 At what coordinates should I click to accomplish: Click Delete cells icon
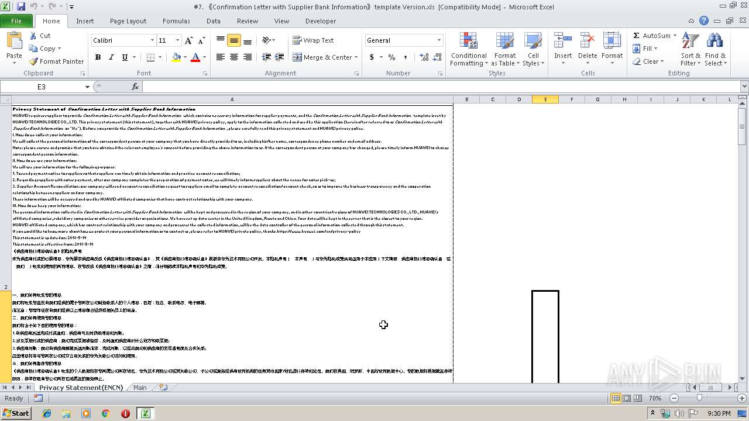click(587, 41)
